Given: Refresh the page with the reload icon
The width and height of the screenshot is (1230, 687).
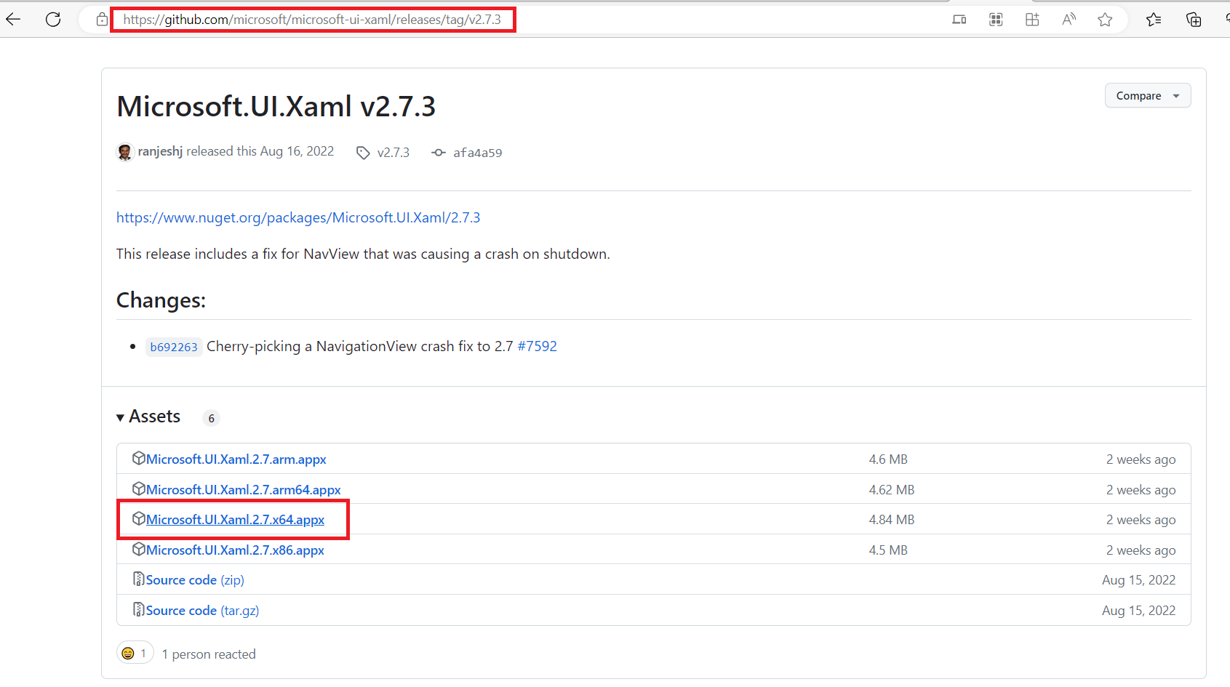Looking at the screenshot, I should pyautogui.click(x=53, y=20).
